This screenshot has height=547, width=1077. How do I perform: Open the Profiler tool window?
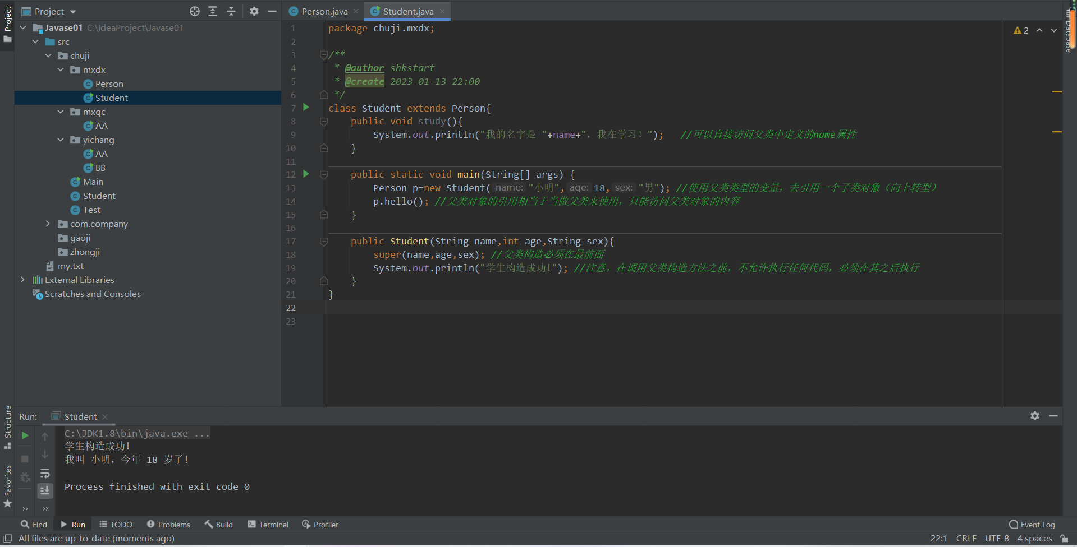tap(320, 525)
